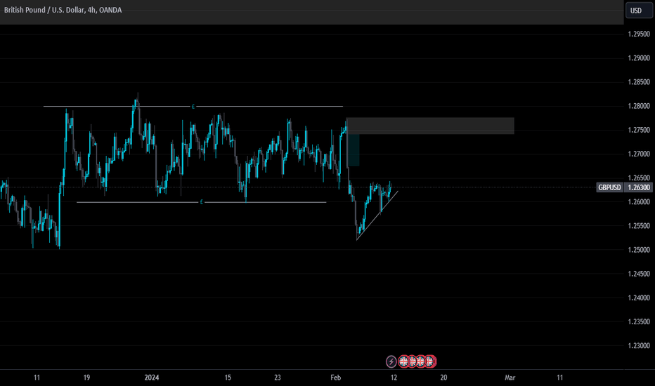Click the GBPUSD symbol label on price axis
Screen dimensions: 655x386
point(609,187)
